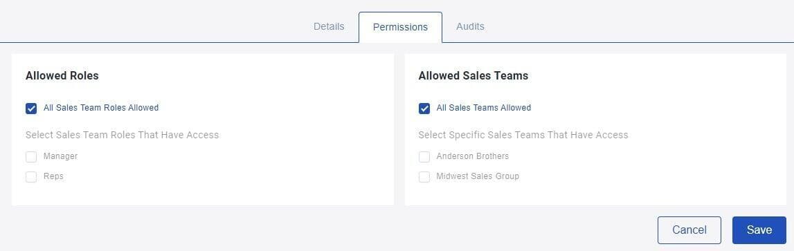
Task: Switch to the Details tab
Action: coord(329,26)
